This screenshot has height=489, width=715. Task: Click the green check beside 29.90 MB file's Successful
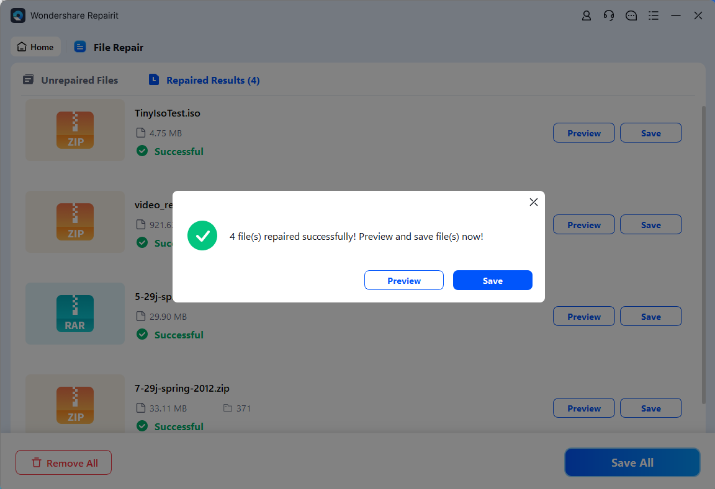pos(142,335)
